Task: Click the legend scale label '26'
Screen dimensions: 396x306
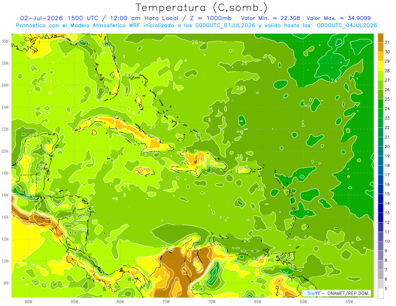Action: point(387,89)
